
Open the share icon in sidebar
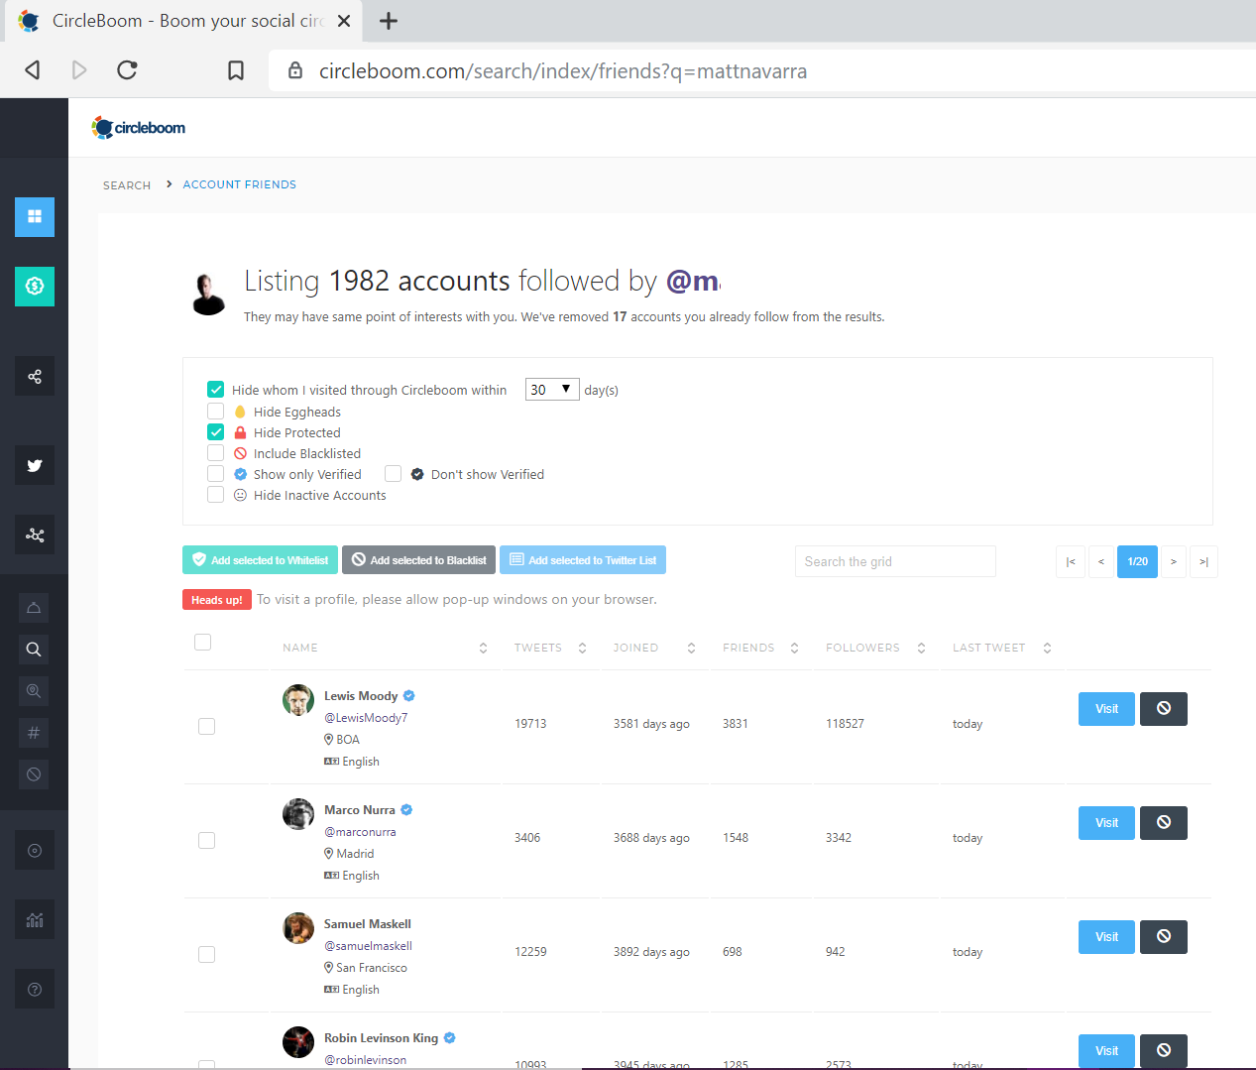click(35, 376)
